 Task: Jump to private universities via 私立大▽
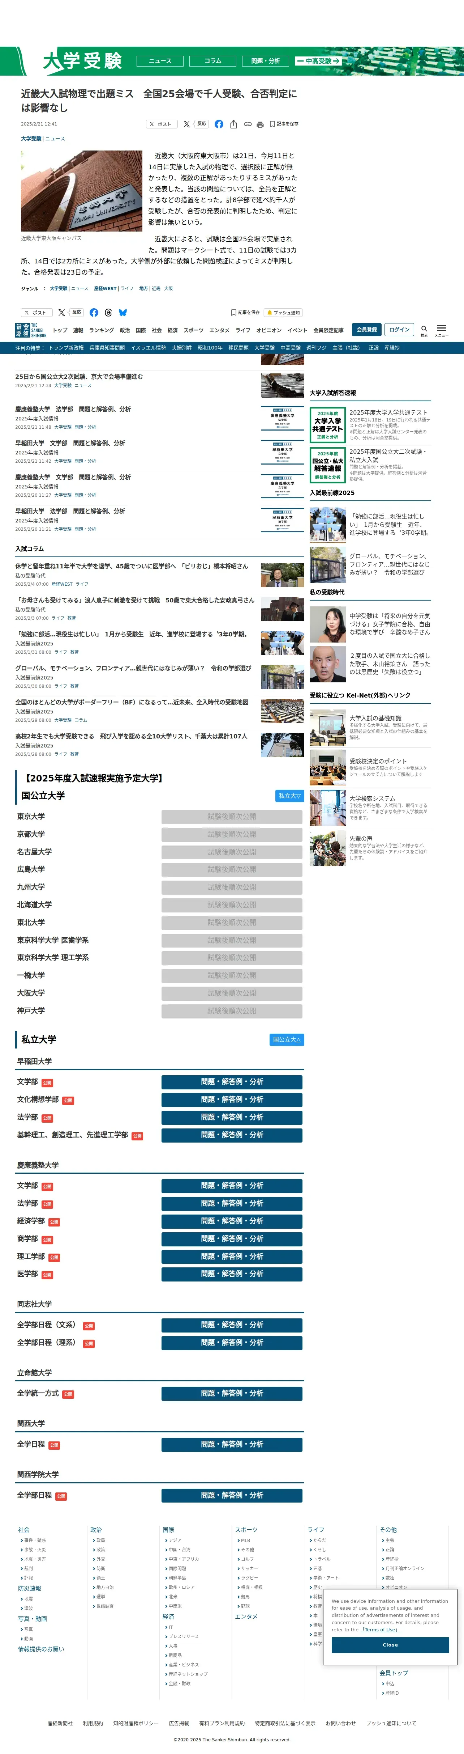tap(289, 796)
